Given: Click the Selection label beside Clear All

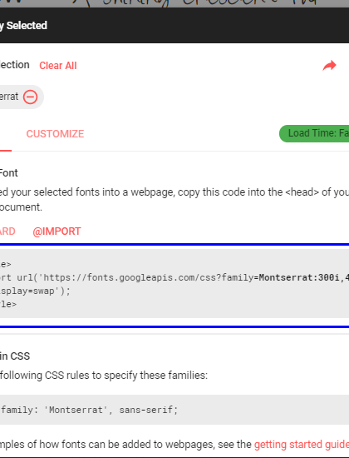Looking at the screenshot, I should point(15,65).
